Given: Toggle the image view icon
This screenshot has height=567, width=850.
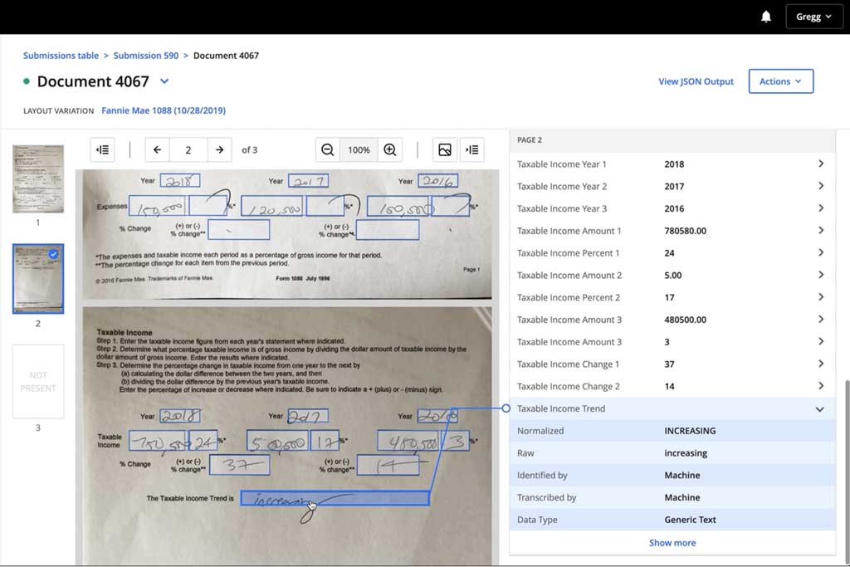Looking at the screenshot, I should [445, 149].
